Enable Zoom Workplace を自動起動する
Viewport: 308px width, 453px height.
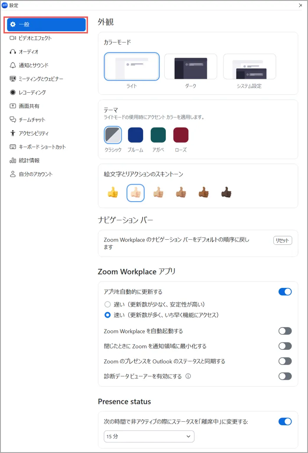[x=285, y=331]
